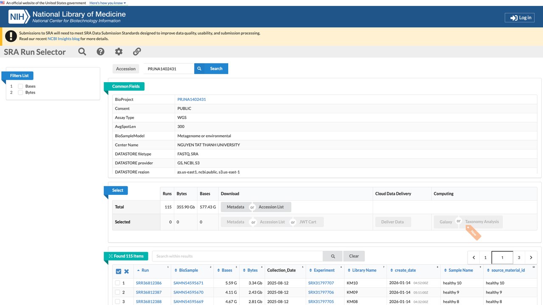Click the sort icon on Bytes column
The width and height of the screenshot is (543, 305).
click(x=244, y=270)
